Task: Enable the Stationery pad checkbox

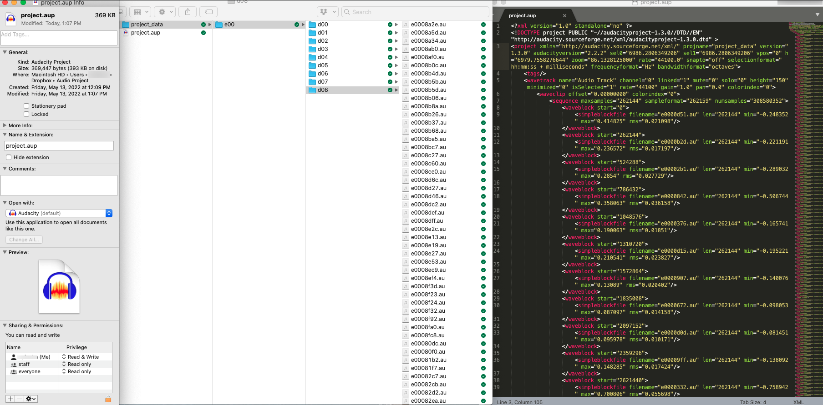Action: (26, 106)
